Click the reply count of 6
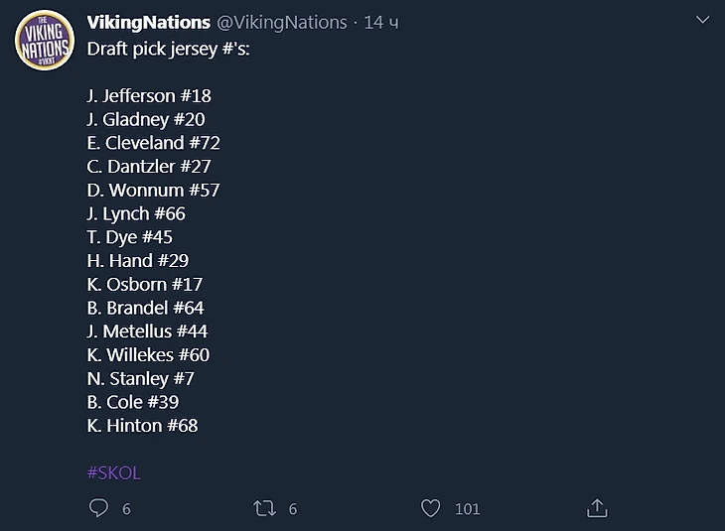Screen dimensions: 725x531 tap(126, 509)
